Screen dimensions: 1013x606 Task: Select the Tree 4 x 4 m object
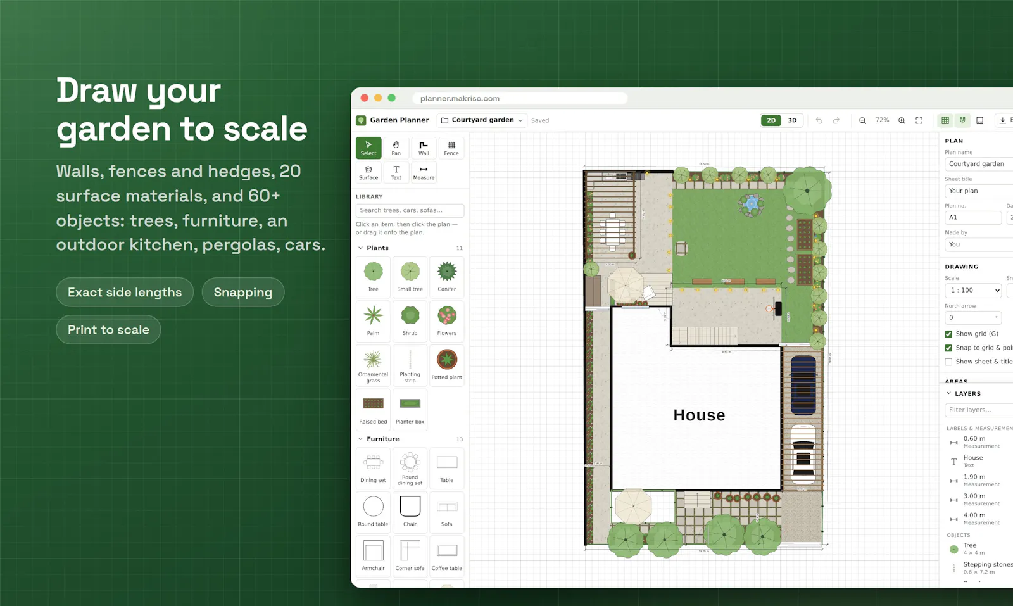tap(979, 549)
